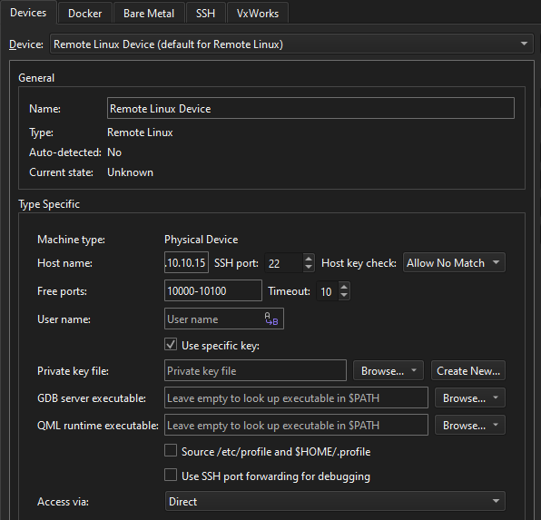Click the Timeout value field
The image size is (541, 520).
pyautogui.click(x=327, y=291)
